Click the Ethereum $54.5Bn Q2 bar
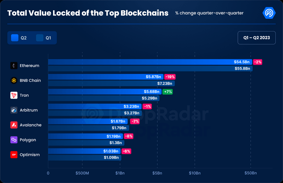 (x=150, y=62)
